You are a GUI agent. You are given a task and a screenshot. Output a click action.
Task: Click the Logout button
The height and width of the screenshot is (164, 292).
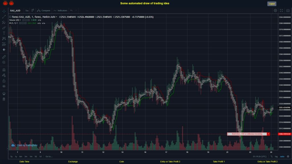(272, 4)
